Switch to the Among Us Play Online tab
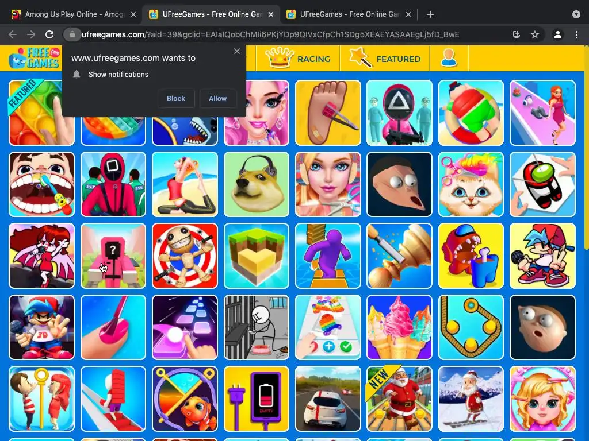This screenshot has height=441, width=589. pyautogui.click(x=73, y=14)
